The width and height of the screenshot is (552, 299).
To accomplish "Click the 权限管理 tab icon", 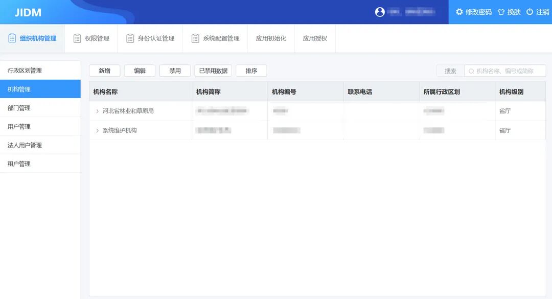I will (77, 38).
